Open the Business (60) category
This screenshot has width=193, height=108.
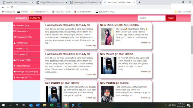click(27, 25)
